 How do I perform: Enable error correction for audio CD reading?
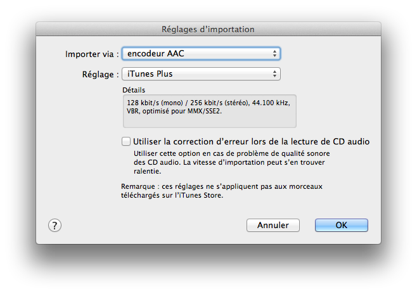pos(126,141)
